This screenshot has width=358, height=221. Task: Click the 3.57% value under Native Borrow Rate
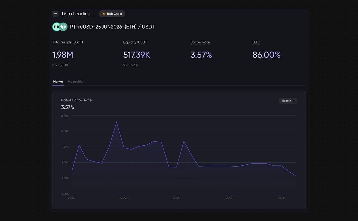tap(68, 107)
